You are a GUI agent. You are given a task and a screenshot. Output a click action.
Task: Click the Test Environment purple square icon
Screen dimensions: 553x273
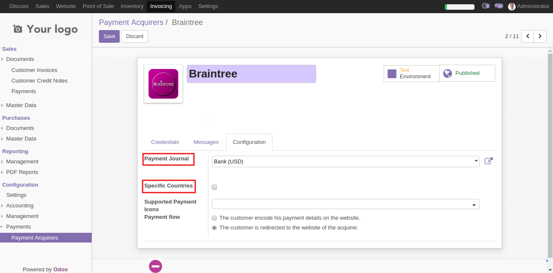pyautogui.click(x=391, y=73)
